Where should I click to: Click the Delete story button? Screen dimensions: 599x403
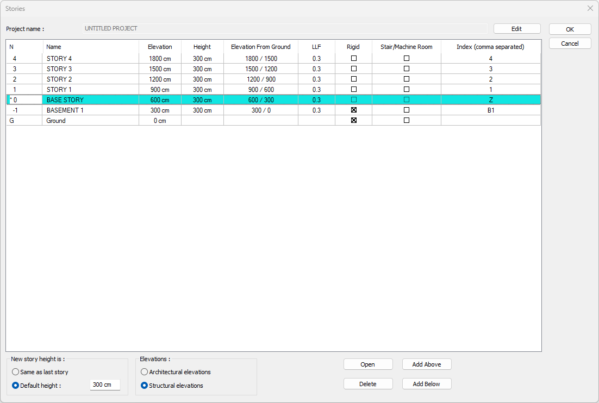pyautogui.click(x=367, y=384)
